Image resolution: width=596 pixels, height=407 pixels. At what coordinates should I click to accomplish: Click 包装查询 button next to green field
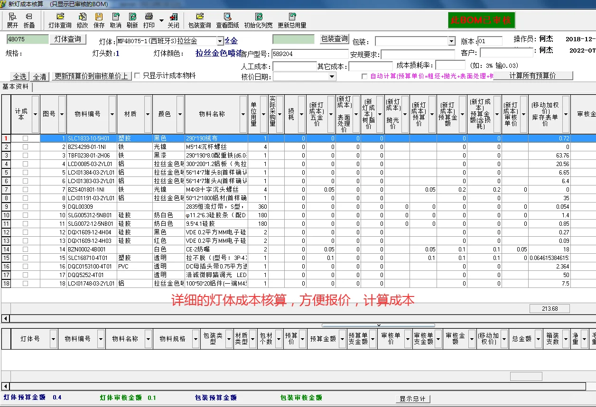(334, 39)
